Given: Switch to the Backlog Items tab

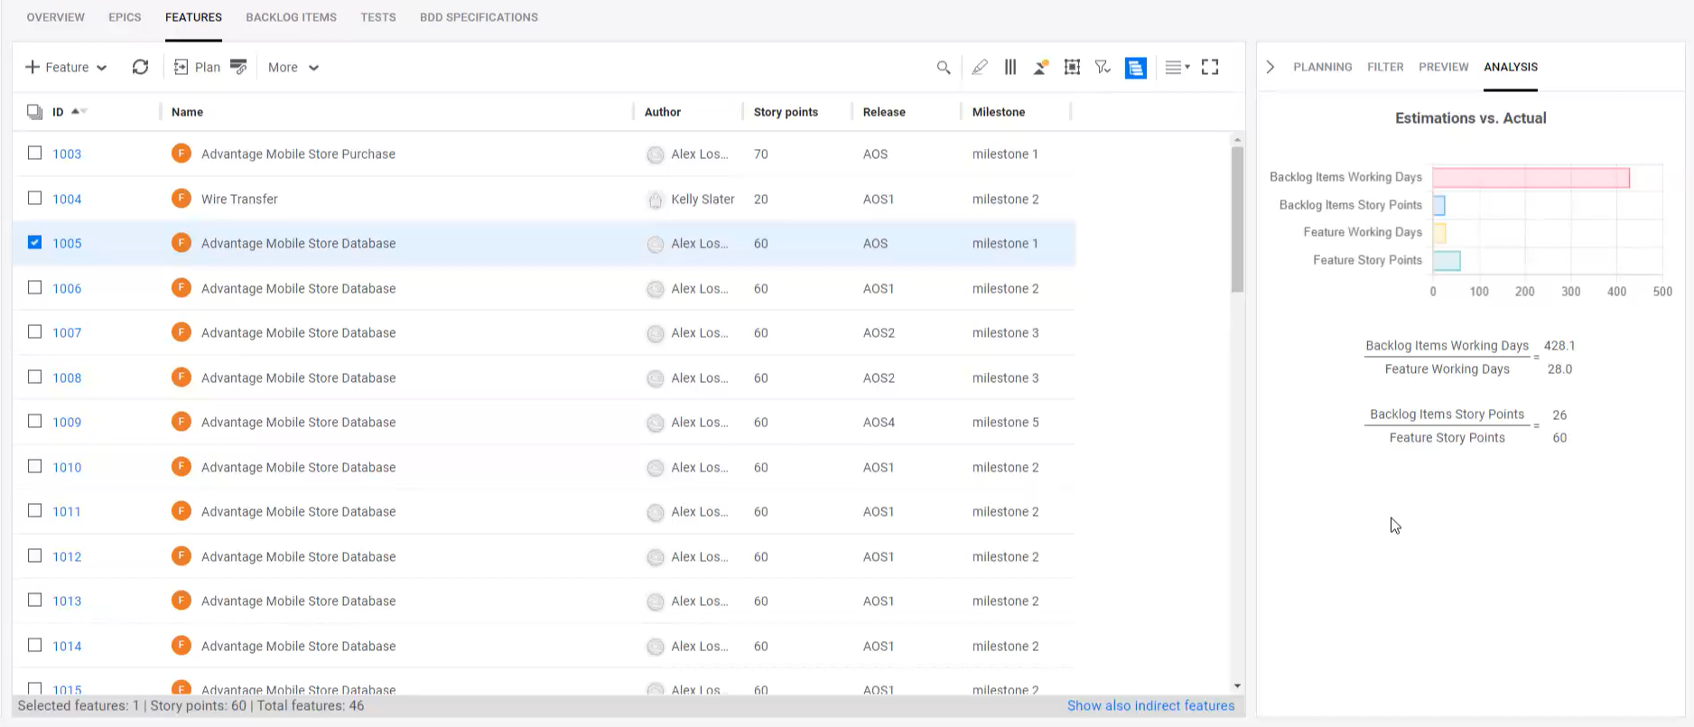Looking at the screenshot, I should (291, 17).
